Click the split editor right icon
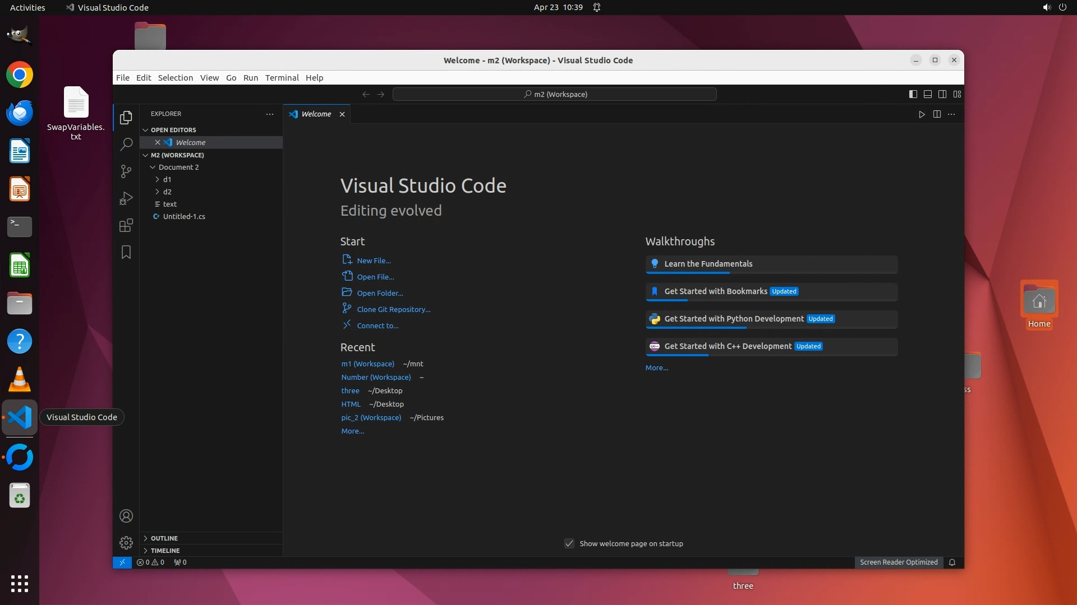The image size is (1077, 605). pos(937,114)
